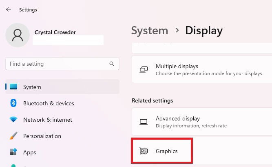
Task: Click the Wi-Fi Network icon in sidebar
Action: (13, 119)
